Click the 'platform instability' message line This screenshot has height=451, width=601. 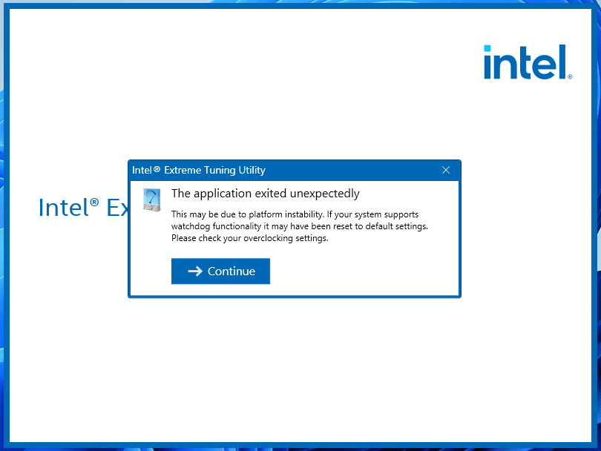[295, 214]
